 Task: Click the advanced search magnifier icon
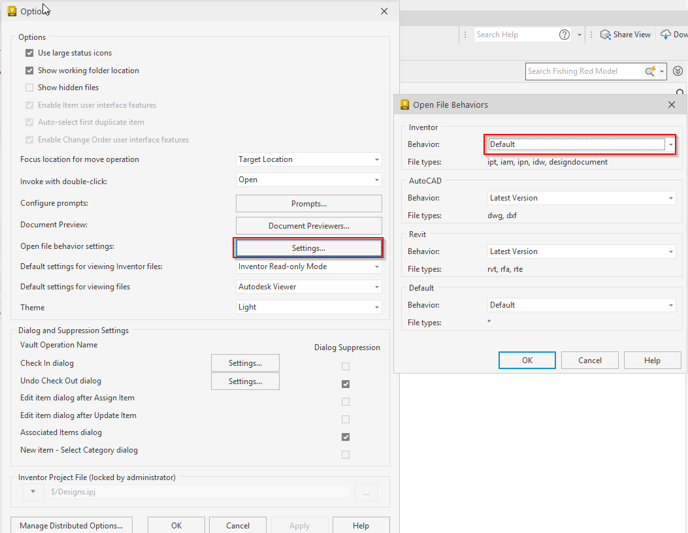650,71
